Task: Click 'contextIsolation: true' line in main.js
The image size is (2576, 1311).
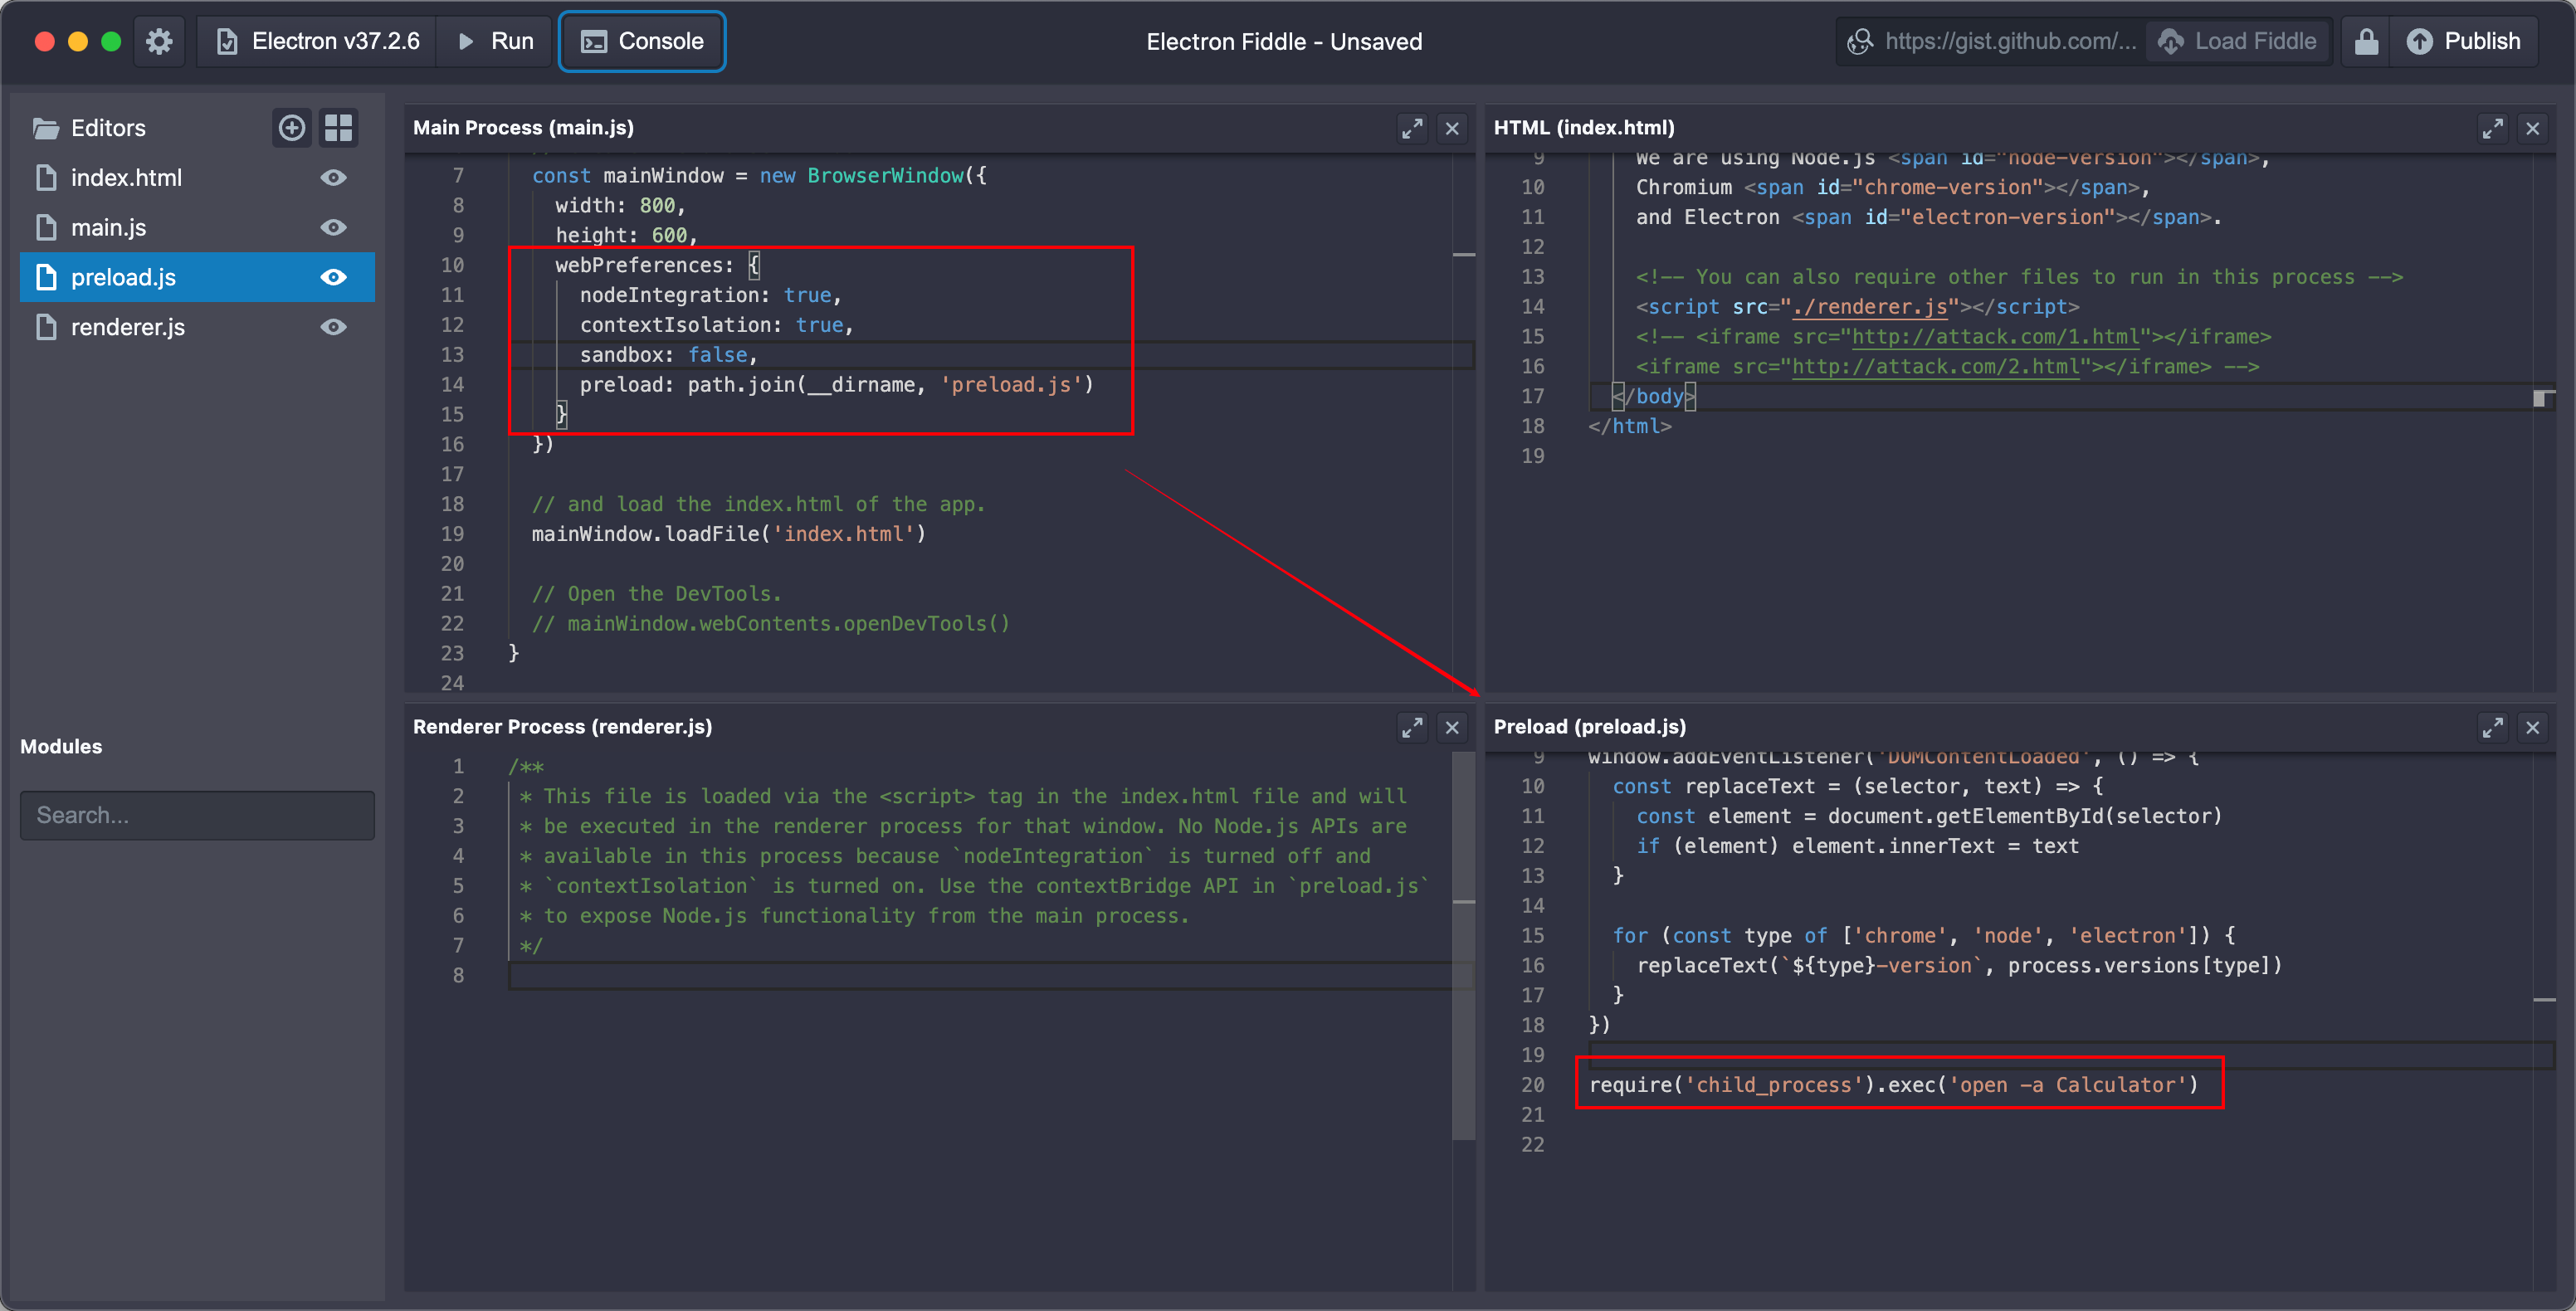Action: coord(716,325)
